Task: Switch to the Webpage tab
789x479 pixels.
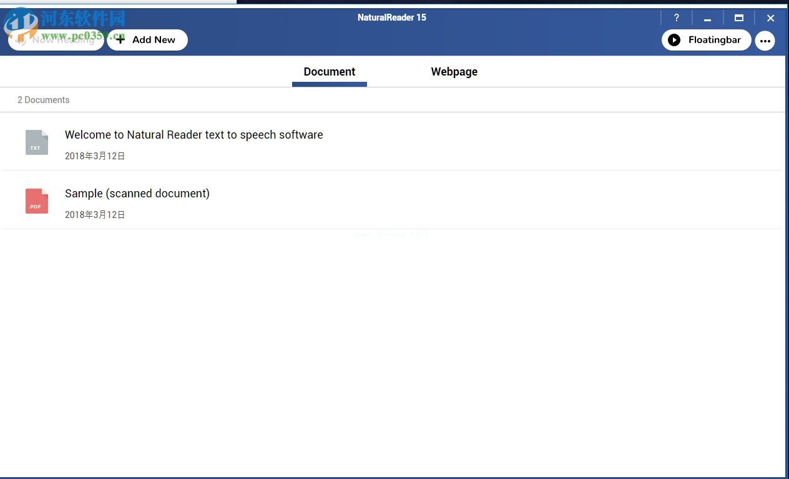Action: pyautogui.click(x=454, y=72)
